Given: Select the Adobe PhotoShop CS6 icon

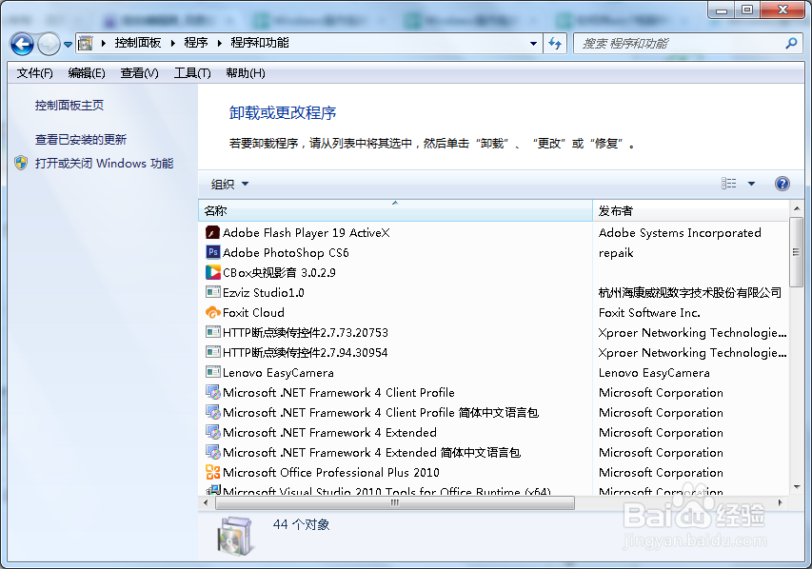Looking at the screenshot, I should (213, 252).
